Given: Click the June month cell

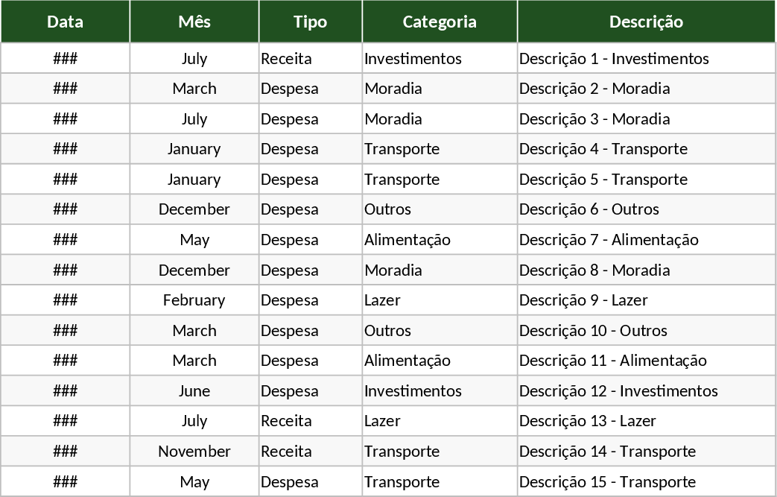Looking at the screenshot, I should 194,390.
